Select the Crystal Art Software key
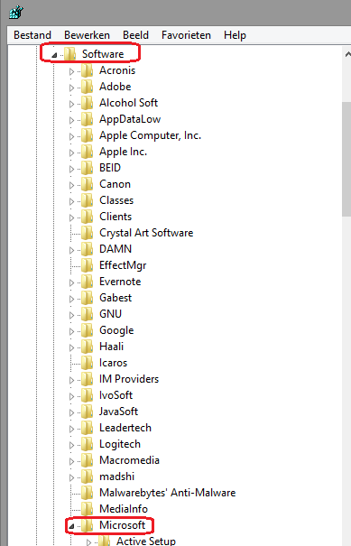 pos(146,233)
